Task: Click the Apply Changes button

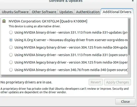Action: point(117,82)
